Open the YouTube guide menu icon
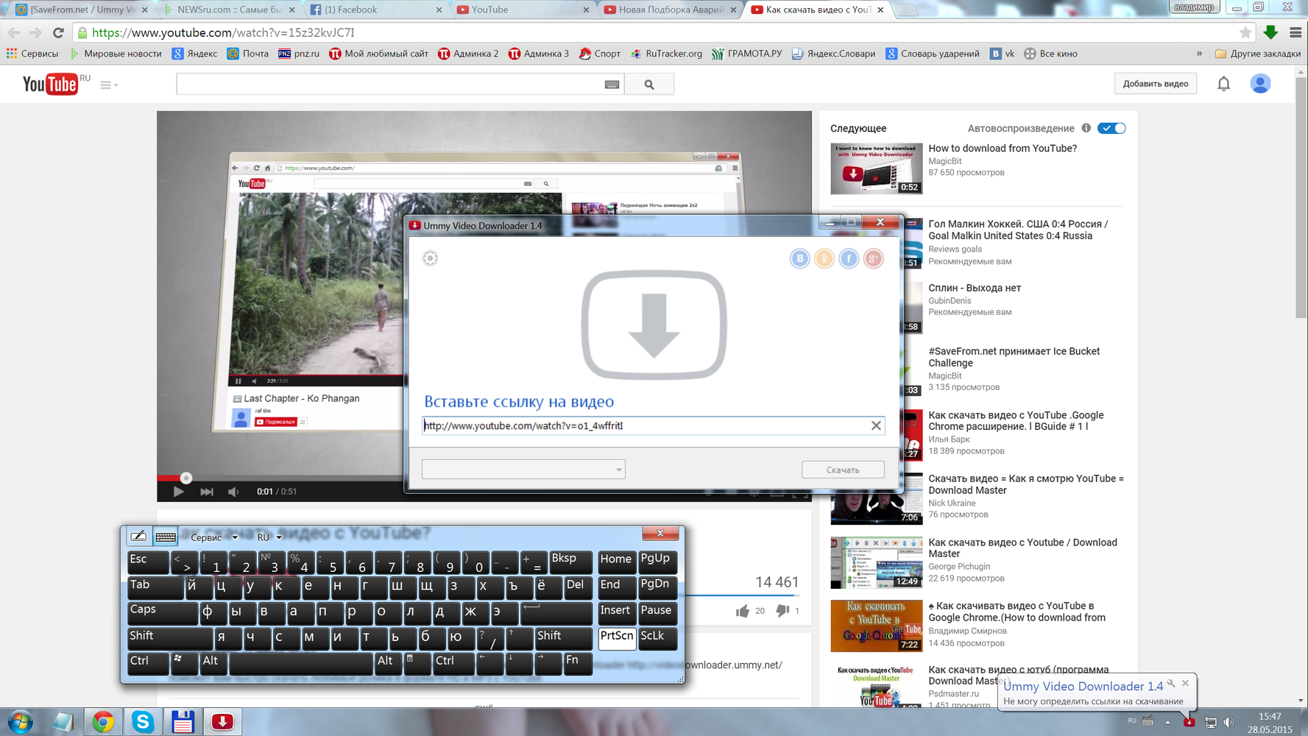This screenshot has width=1308, height=736. tap(108, 85)
